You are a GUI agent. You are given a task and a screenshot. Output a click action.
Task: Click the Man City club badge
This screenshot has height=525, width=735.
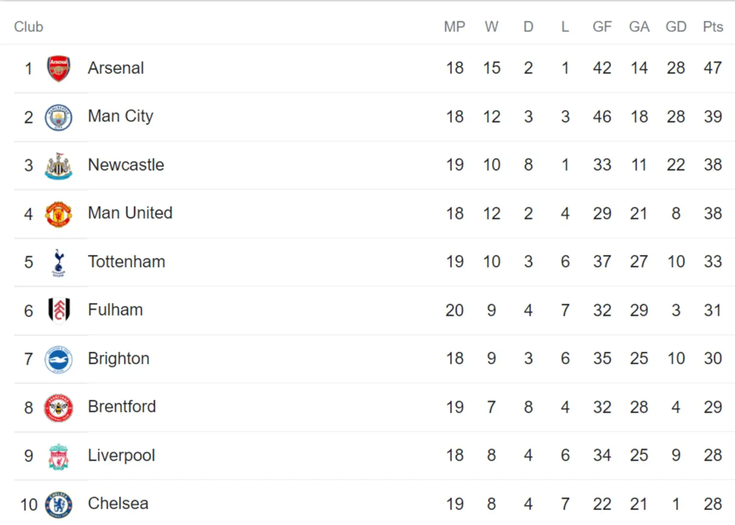pos(58,117)
